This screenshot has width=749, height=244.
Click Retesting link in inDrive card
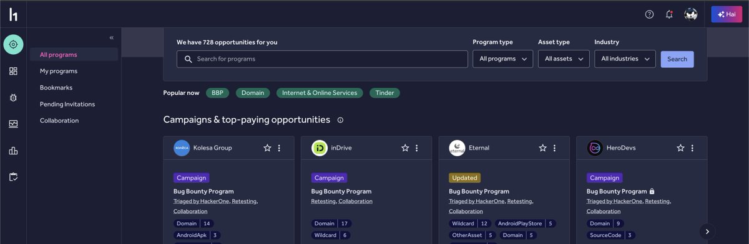tap(323, 201)
